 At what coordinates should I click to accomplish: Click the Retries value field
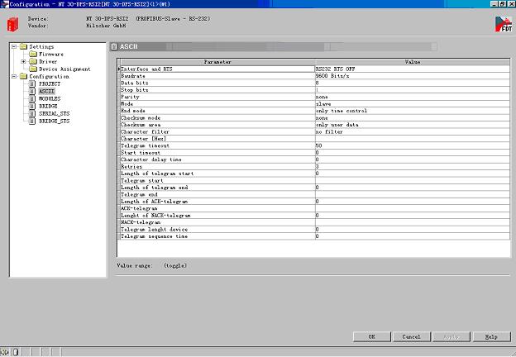[x=413, y=166]
